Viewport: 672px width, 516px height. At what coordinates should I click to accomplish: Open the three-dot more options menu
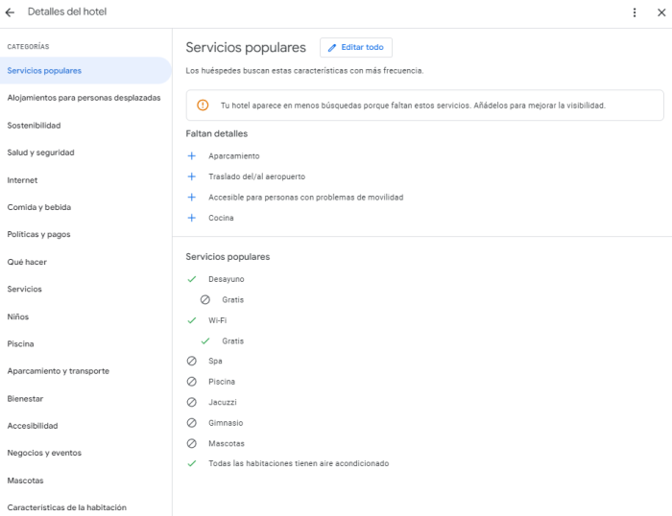pyautogui.click(x=635, y=12)
